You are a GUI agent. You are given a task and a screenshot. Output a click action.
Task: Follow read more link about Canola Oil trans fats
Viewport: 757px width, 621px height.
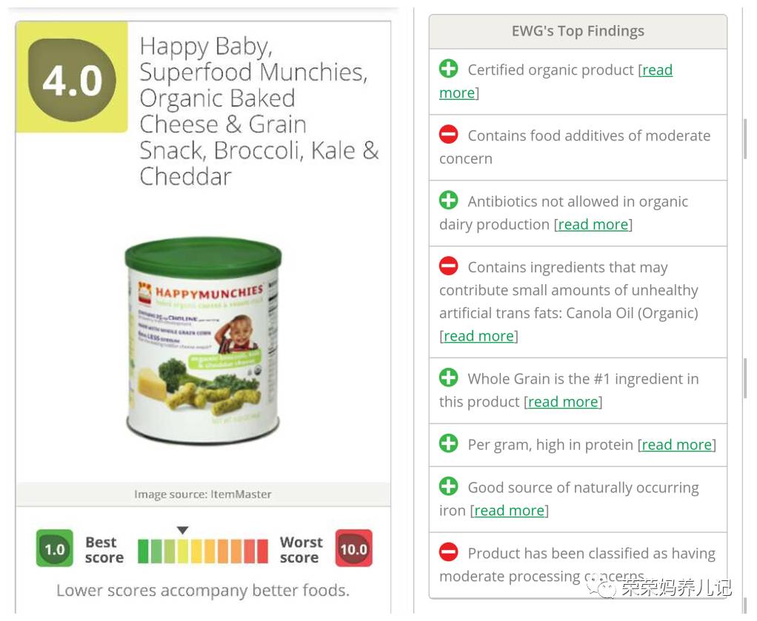coord(478,336)
